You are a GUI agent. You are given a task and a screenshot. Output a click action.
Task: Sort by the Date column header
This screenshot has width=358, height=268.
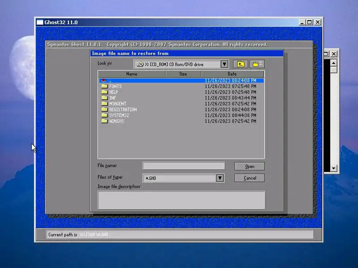pyautogui.click(x=233, y=74)
